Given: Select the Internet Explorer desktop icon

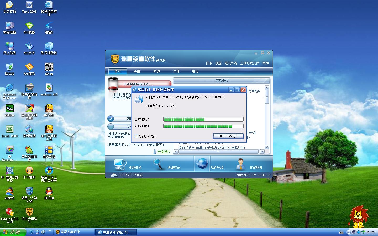Looking at the screenshot, I should pyautogui.click(x=9, y=91).
